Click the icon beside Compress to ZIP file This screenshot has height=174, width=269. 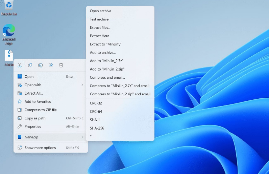point(20,110)
